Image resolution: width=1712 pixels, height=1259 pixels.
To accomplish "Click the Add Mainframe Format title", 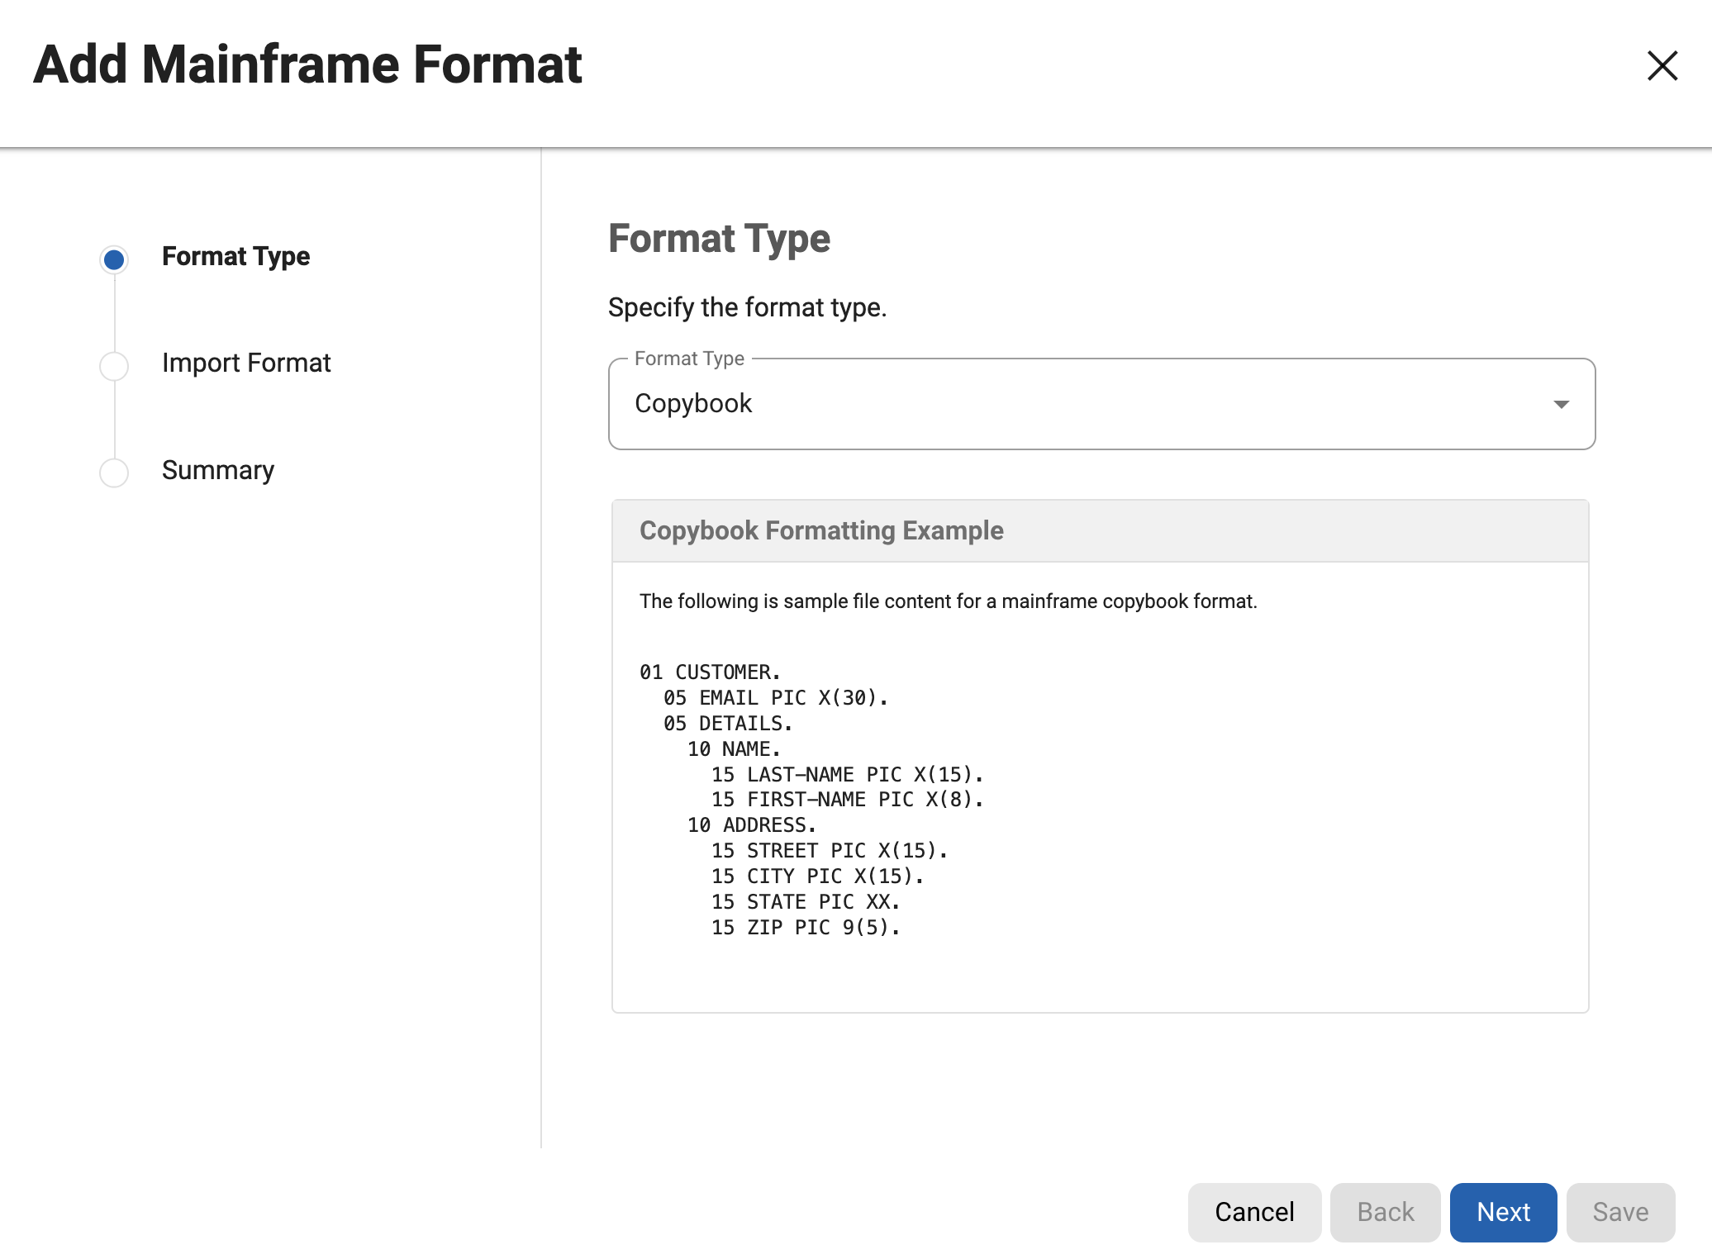I will point(307,64).
